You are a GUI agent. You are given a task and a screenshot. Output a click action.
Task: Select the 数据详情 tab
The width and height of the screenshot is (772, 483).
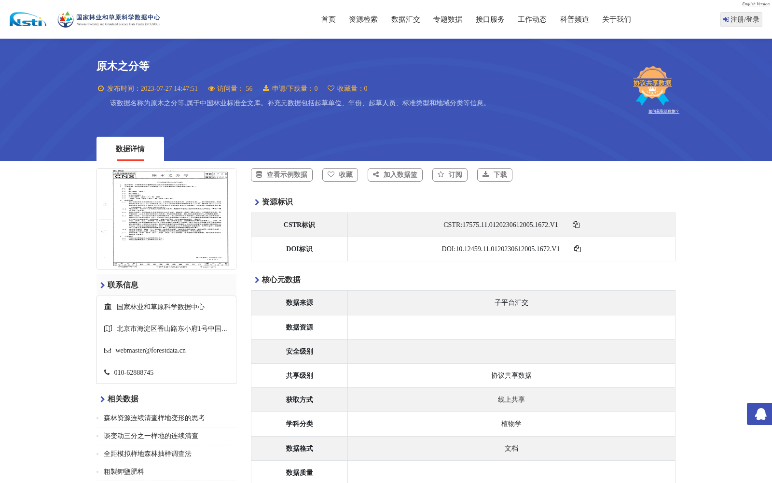[130, 149]
